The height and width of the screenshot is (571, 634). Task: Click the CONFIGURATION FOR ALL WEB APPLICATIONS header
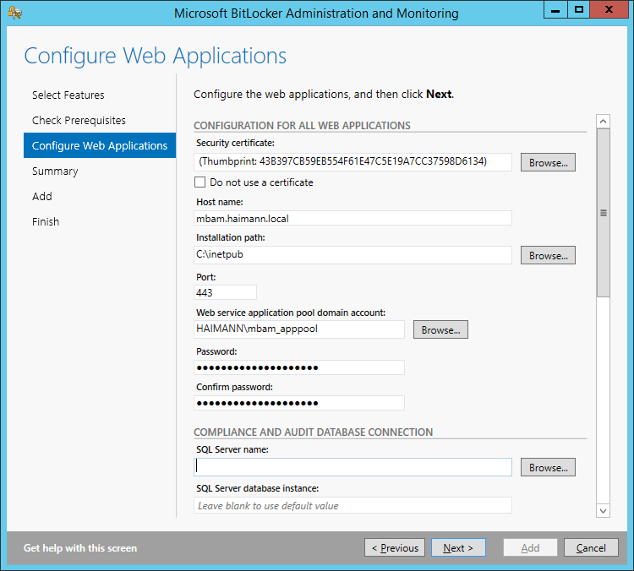tap(302, 125)
